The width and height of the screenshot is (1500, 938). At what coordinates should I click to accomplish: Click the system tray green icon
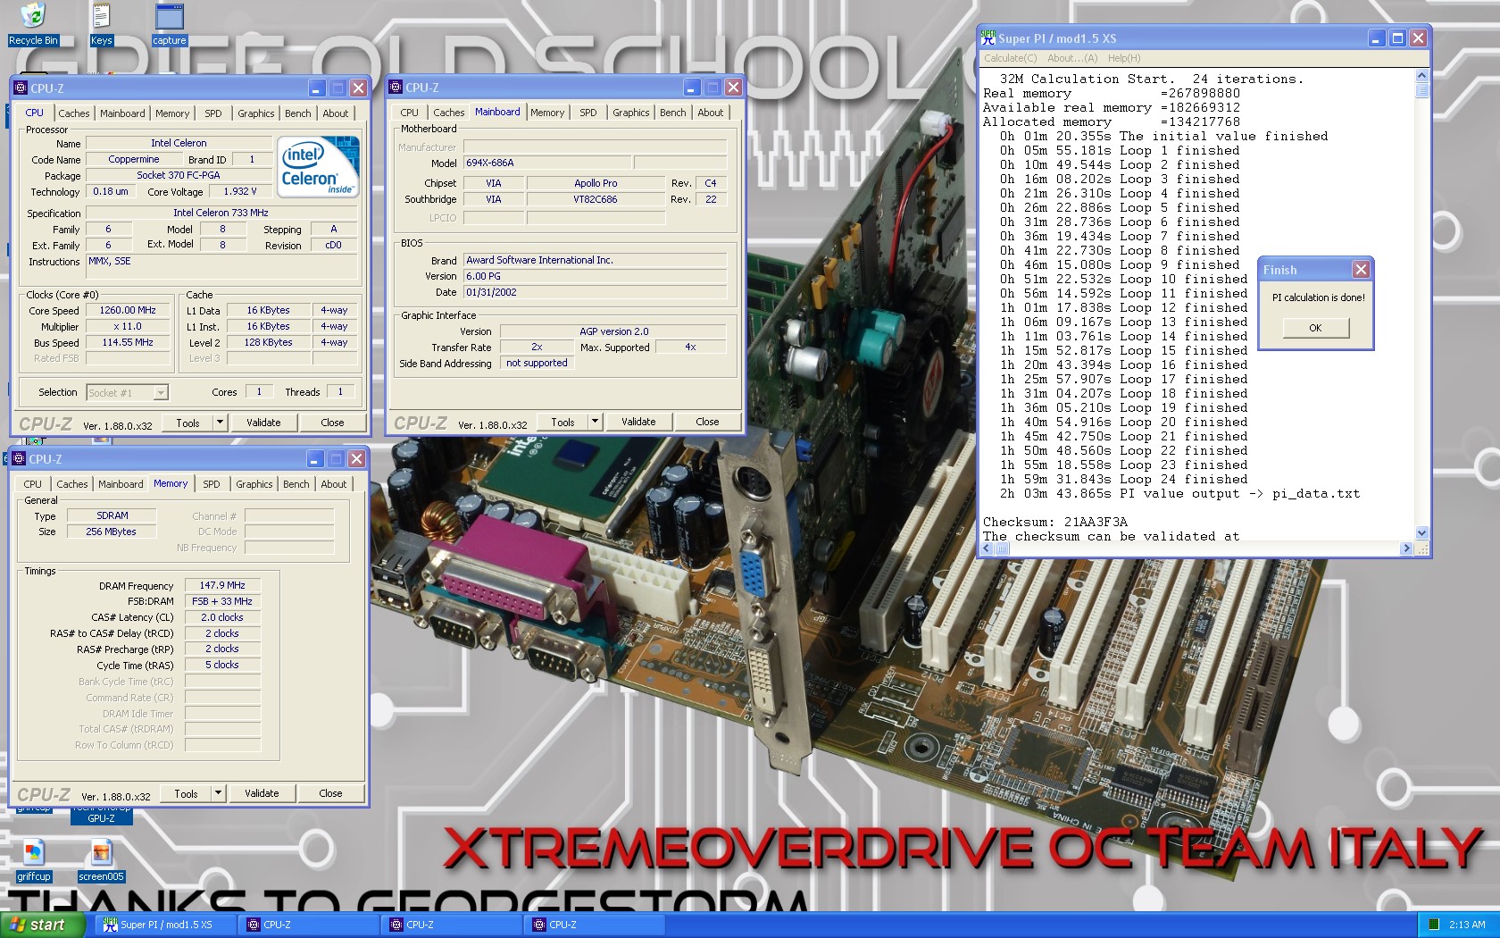coord(1434,925)
